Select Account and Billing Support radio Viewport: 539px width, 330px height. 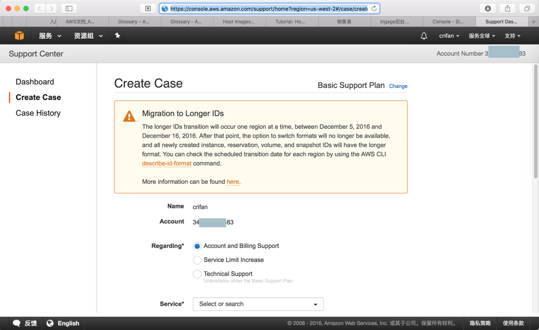(197, 246)
